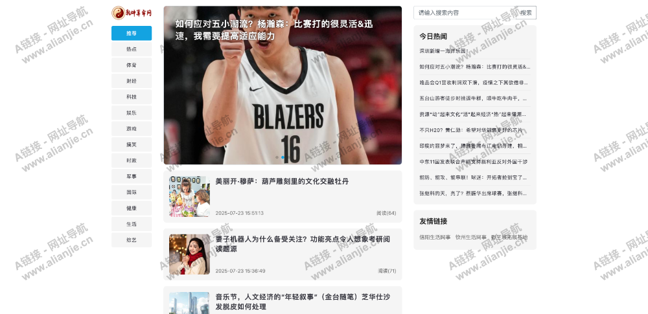648x314 pixels.
Task: Open the 娱乐 category
Action: 132,113
